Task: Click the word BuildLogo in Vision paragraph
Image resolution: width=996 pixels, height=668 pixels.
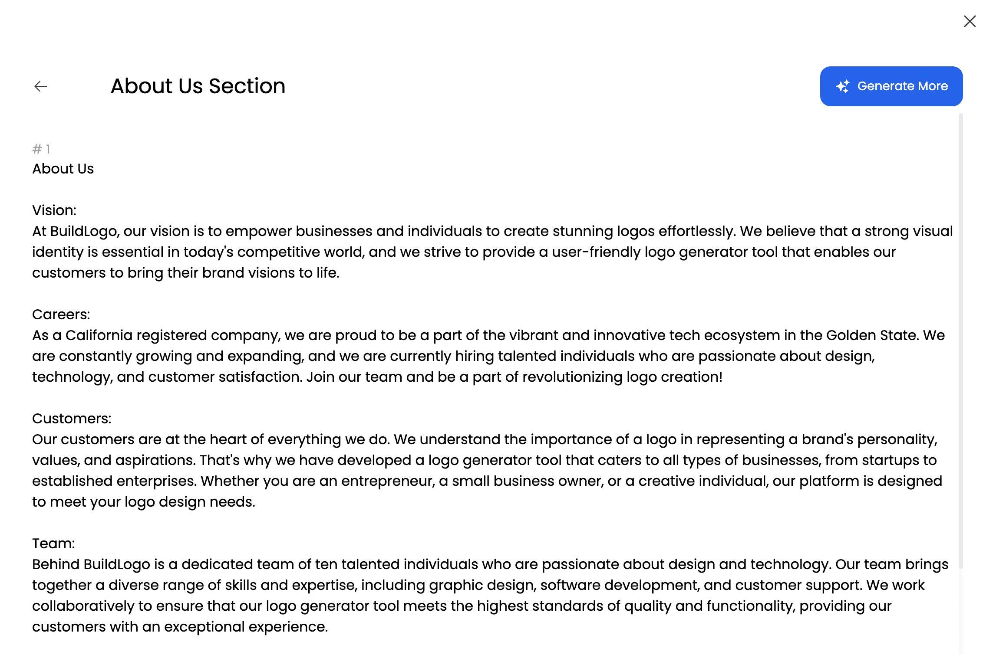Action: 84,231
